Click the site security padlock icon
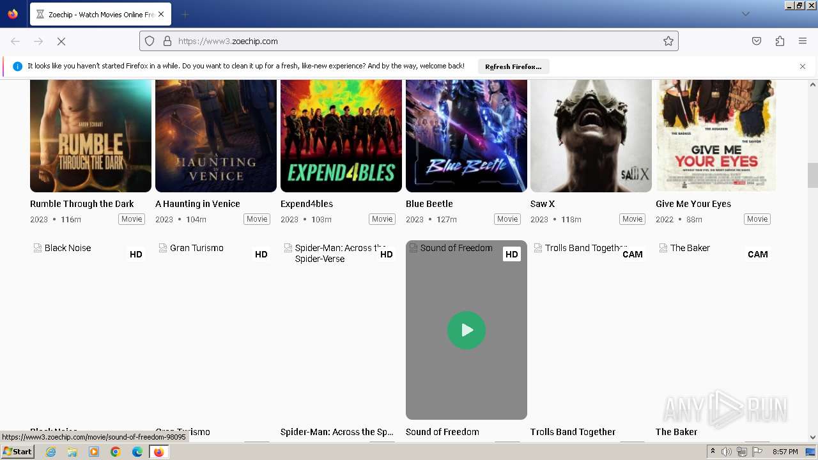 click(x=167, y=41)
